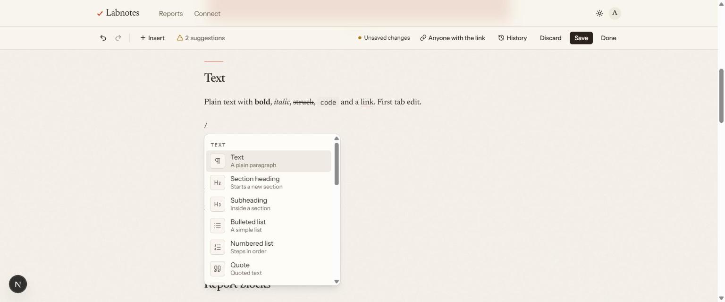Open version History
725x302 pixels.
pyautogui.click(x=513, y=38)
